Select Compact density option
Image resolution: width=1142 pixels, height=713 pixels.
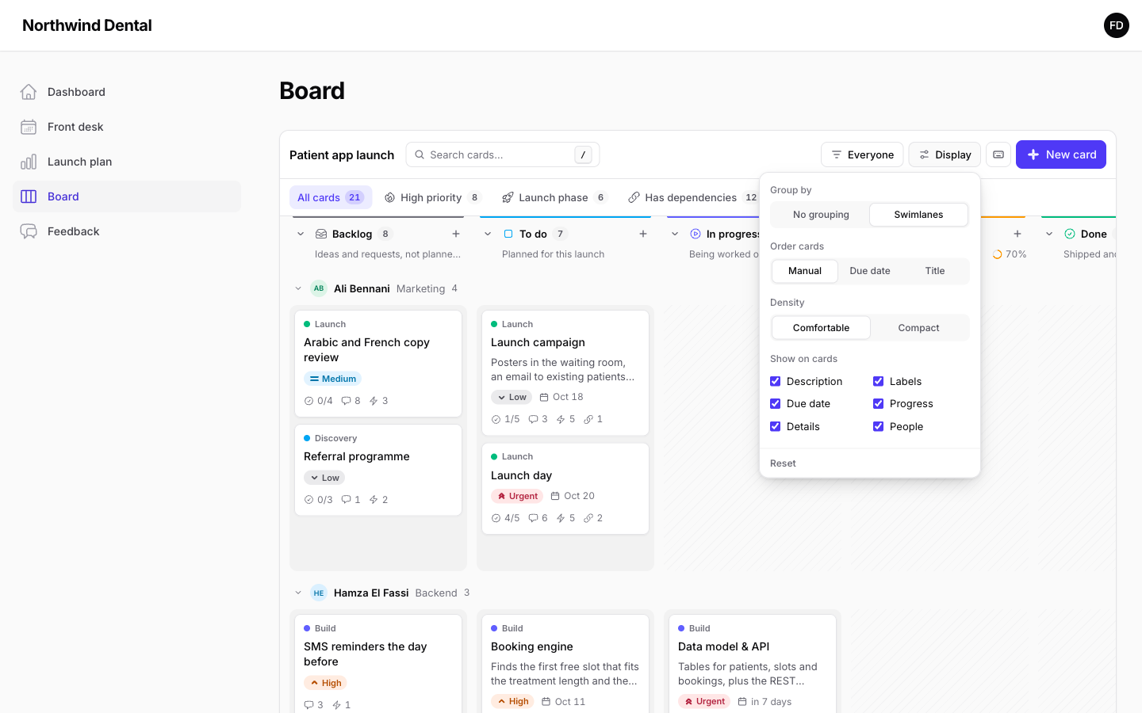[918, 328]
